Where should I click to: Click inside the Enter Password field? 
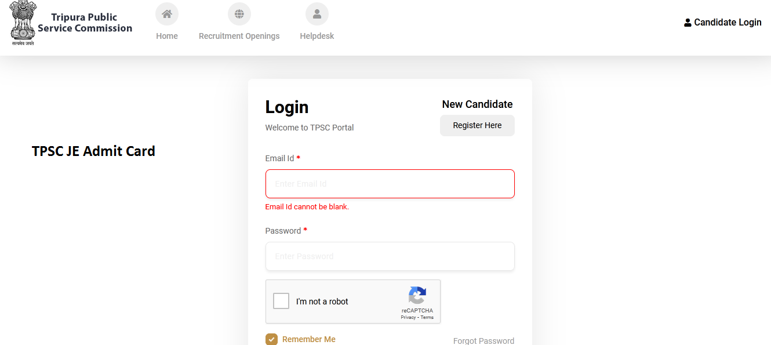(390, 256)
